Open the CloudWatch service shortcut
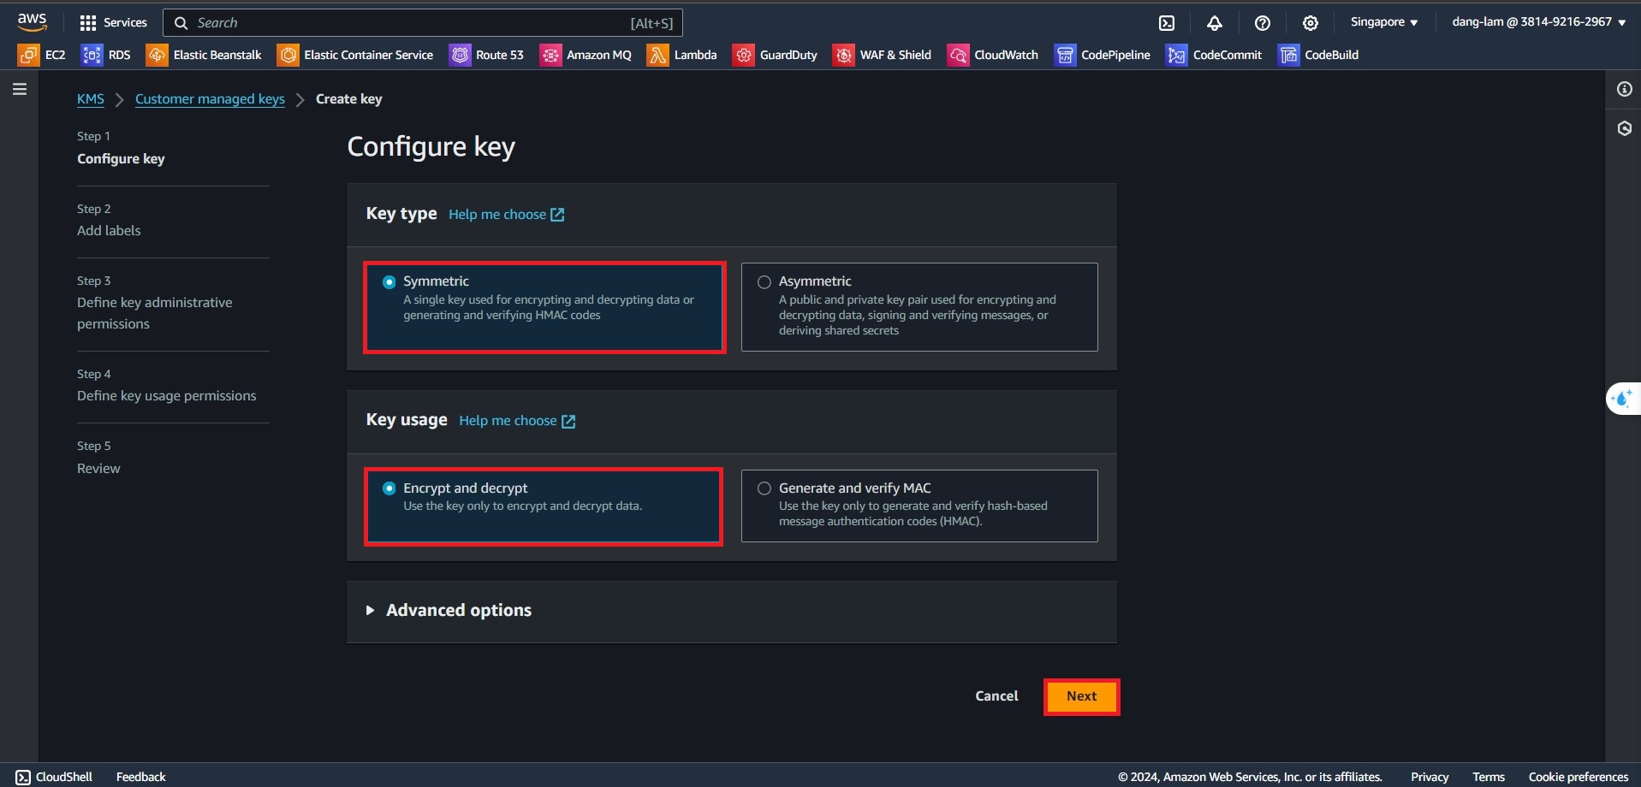The width and height of the screenshot is (1641, 787). [x=993, y=55]
